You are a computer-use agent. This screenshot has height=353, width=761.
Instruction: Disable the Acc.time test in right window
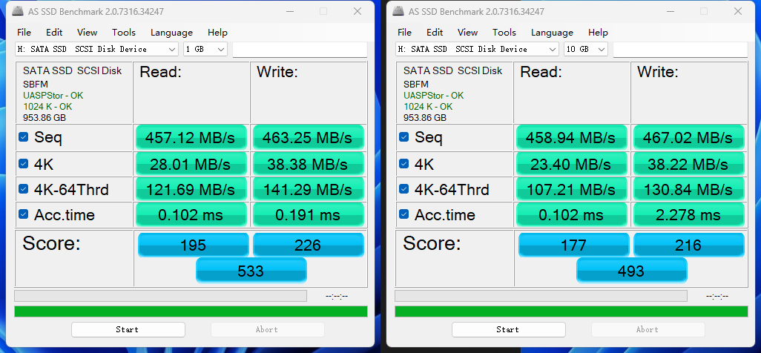(404, 215)
